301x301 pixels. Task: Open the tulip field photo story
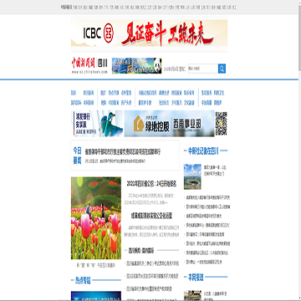pyautogui.click(x=96, y=218)
